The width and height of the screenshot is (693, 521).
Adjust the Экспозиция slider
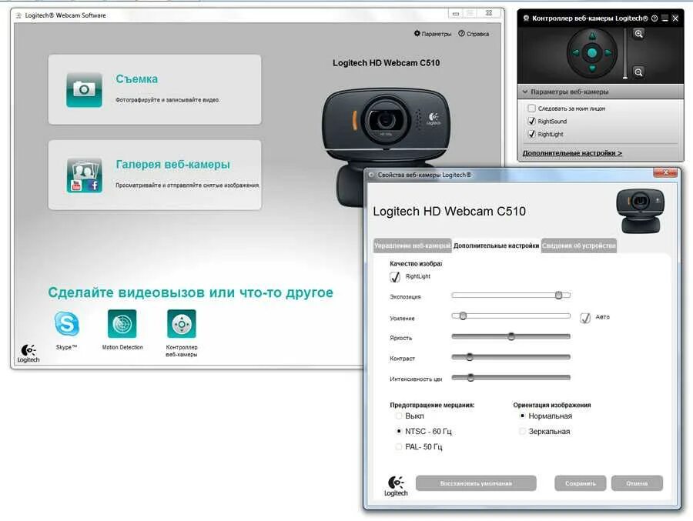click(511, 296)
